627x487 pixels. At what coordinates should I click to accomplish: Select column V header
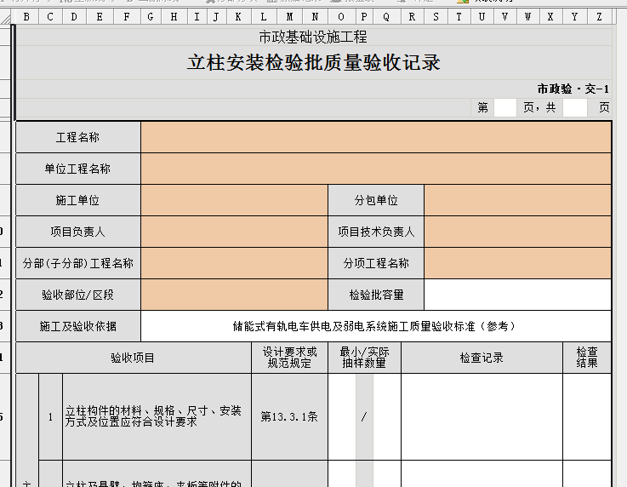pyautogui.click(x=504, y=17)
